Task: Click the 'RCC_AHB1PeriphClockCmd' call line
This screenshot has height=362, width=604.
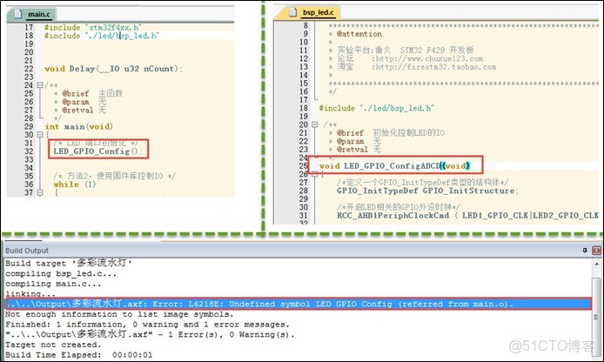Action: pos(467,216)
